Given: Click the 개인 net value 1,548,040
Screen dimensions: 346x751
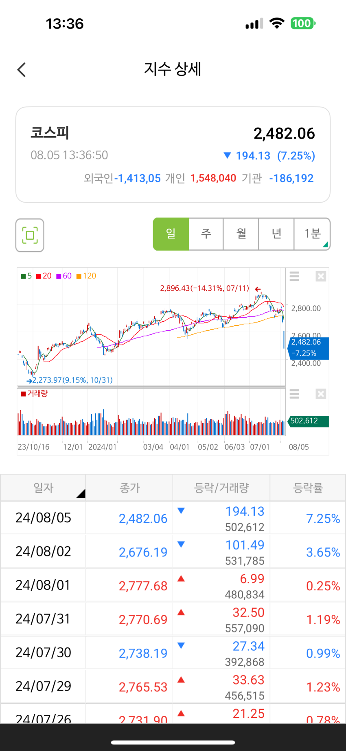Looking at the screenshot, I should point(213,178).
